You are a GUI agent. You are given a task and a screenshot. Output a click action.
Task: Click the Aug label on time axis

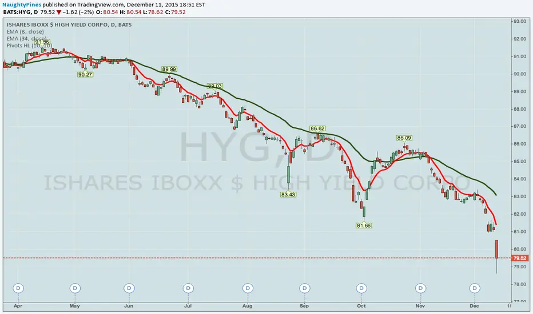pyautogui.click(x=248, y=306)
